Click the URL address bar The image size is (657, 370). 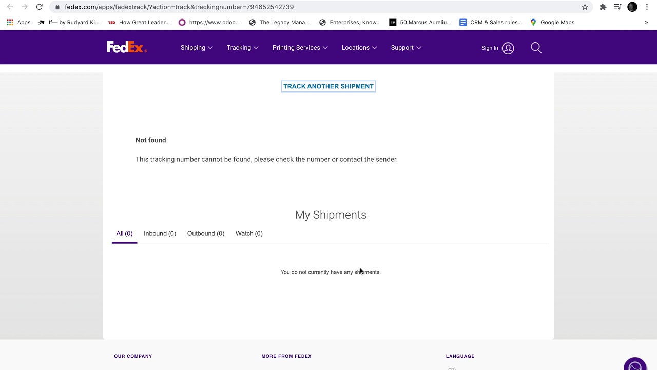[x=318, y=7]
